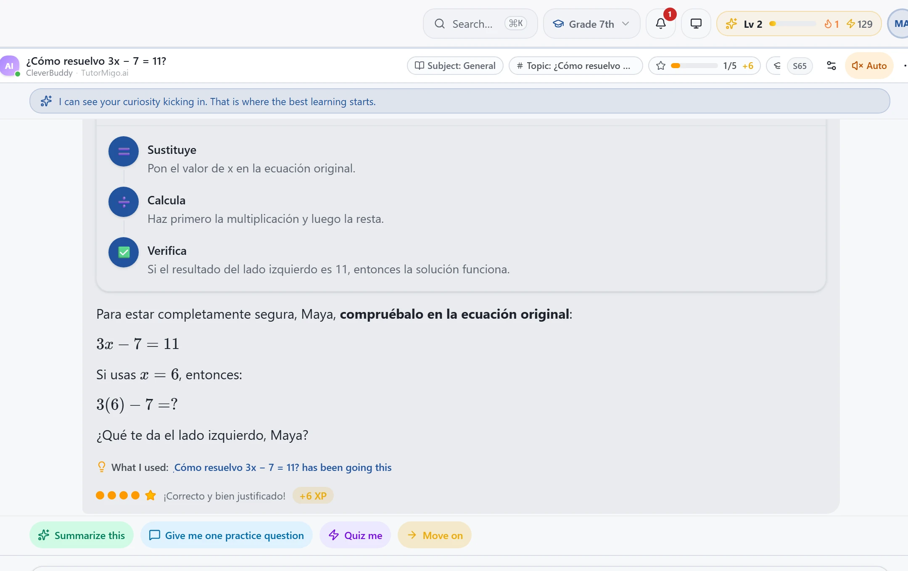This screenshot has height=571, width=908.
Task: Click Summarize this suggestion
Action: pos(82,535)
